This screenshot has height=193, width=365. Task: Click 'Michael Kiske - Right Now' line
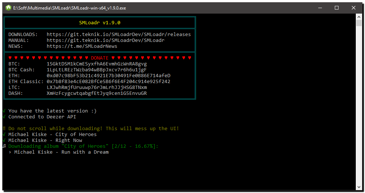[x=45, y=140]
